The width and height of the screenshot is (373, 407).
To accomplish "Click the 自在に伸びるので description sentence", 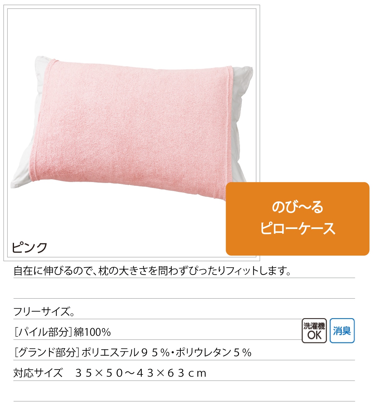I will click(152, 271).
